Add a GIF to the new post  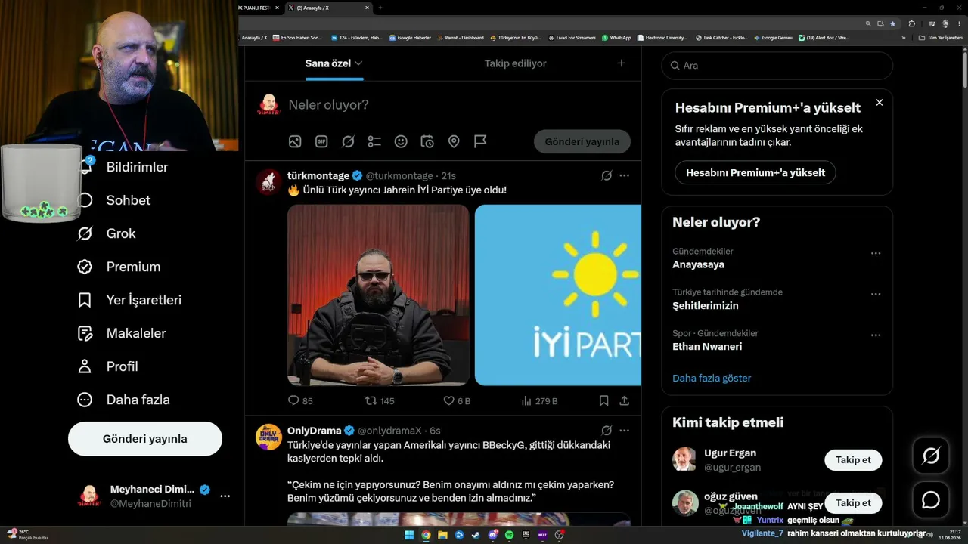(x=321, y=141)
